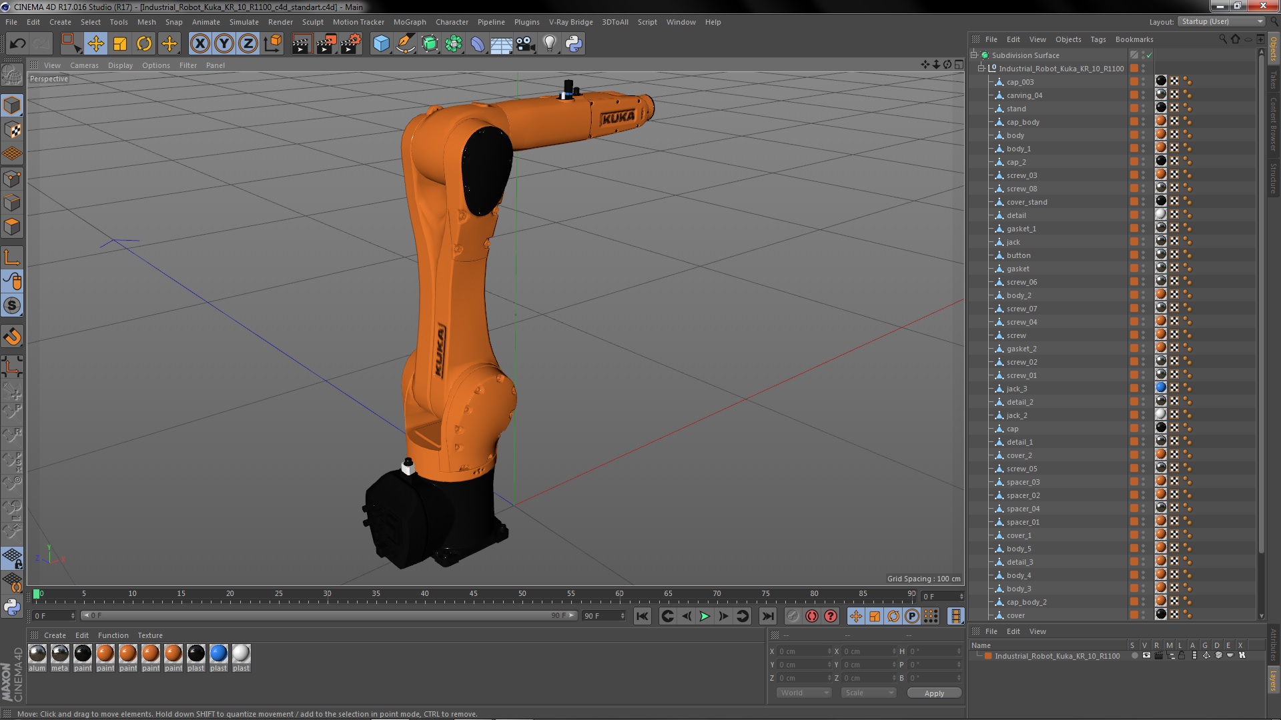The height and width of the screenshot is (720, 1281).
Task: Open the Content Browser side tab
Action: coord(1273,124)
